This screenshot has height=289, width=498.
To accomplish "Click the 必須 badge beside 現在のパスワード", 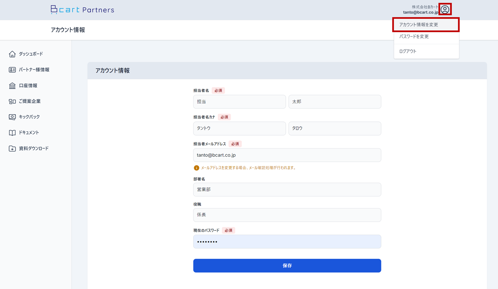I will tap(228, 230).
